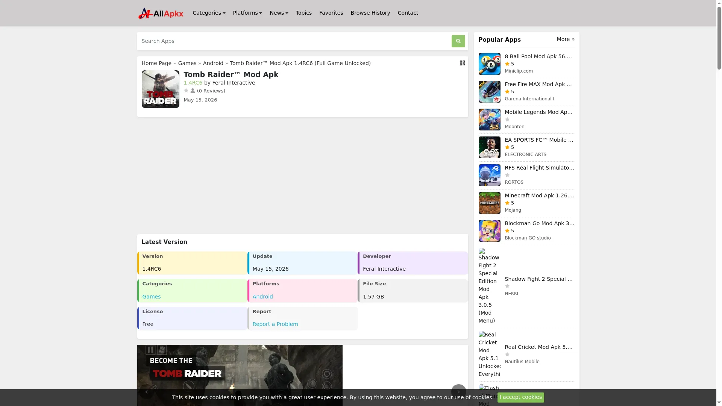Open Favorites in the navbar
Screen dimensions: 722x406
(331, 13)
